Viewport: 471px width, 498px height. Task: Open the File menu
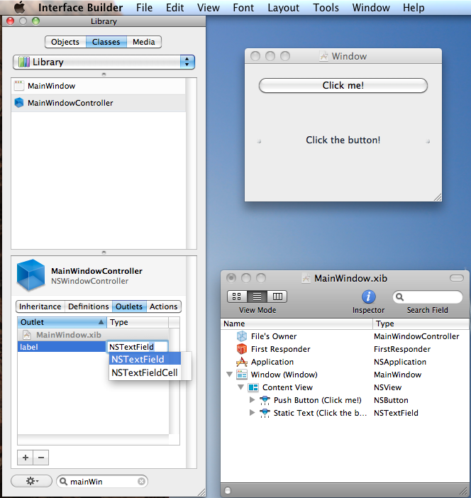[144, 8]
